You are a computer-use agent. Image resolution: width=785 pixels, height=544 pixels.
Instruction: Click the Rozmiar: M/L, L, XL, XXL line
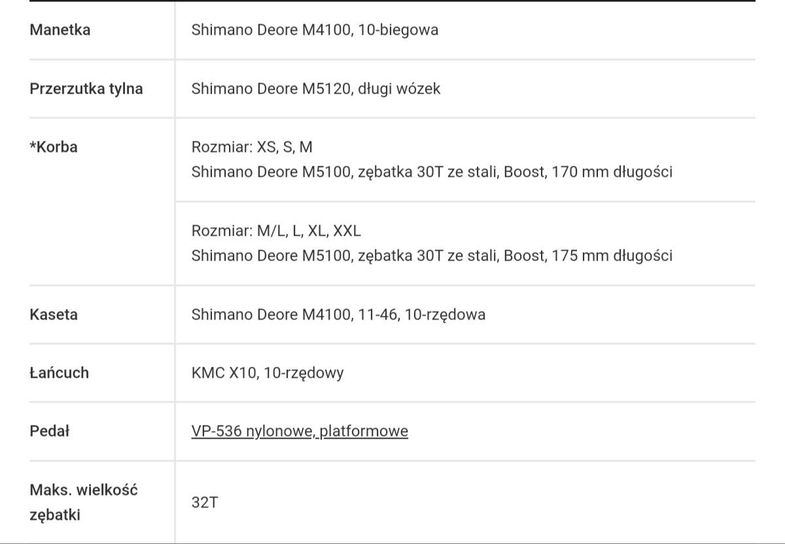pos(276,230)
